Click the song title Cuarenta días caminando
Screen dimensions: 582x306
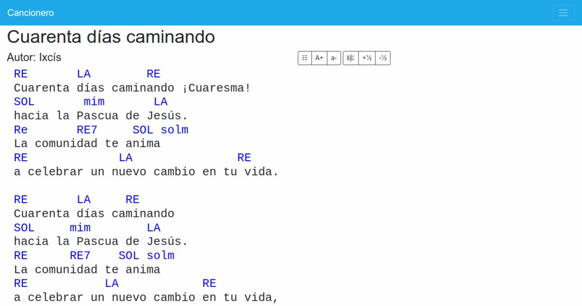click(111, 37)
